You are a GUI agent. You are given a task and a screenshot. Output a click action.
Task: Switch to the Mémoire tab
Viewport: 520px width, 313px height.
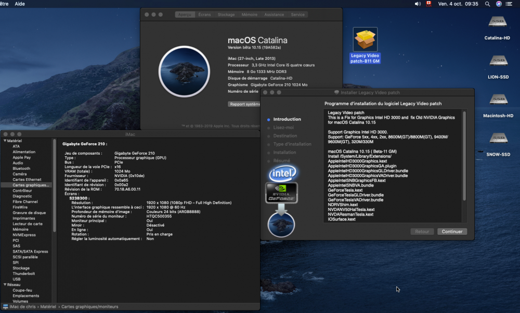pos(250,15)
